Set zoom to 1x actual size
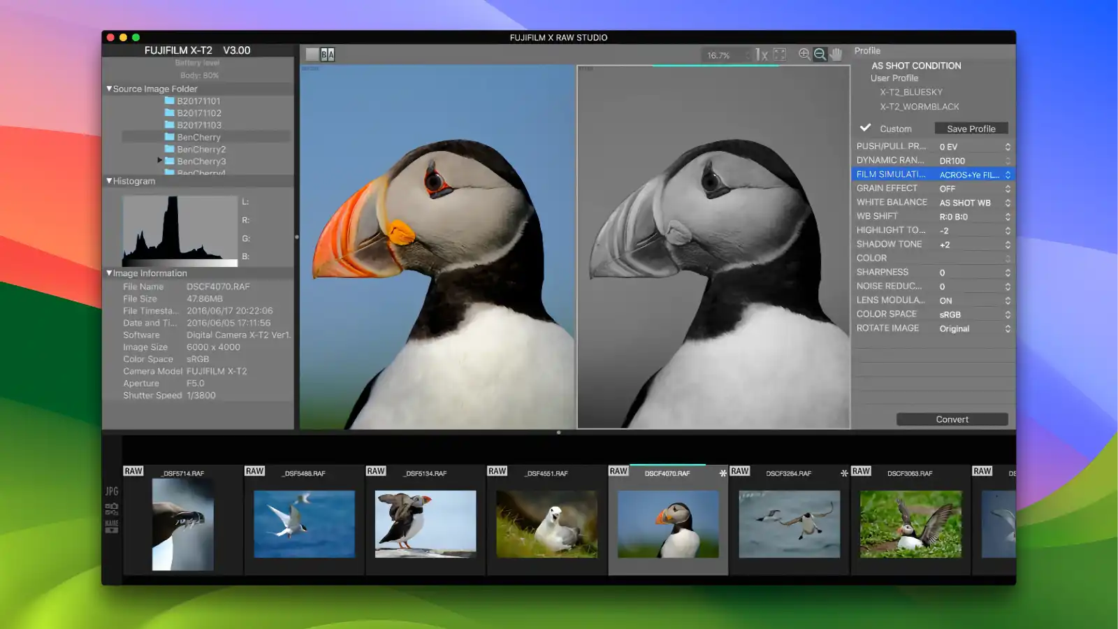1118x629 pixels. (762, 55)
